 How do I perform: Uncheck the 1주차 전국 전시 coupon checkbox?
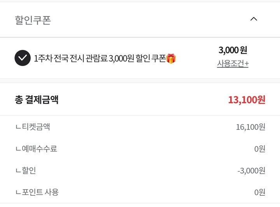pyautogui.click(x=23, y=58)
